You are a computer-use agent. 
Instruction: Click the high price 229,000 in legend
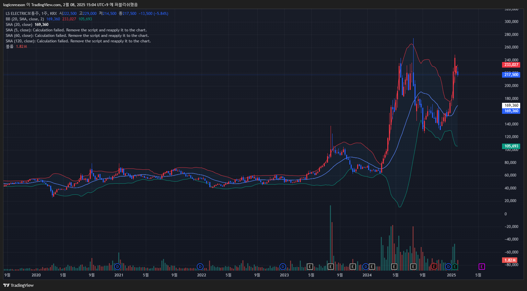90,14
